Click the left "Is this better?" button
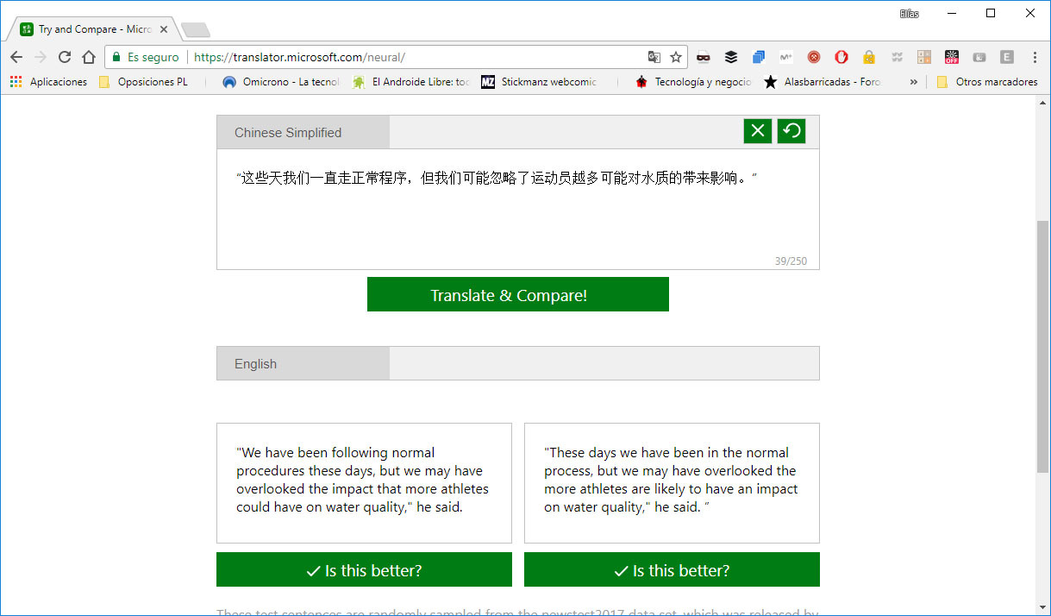Viewport: 1051px width, 616px height. 364,569
